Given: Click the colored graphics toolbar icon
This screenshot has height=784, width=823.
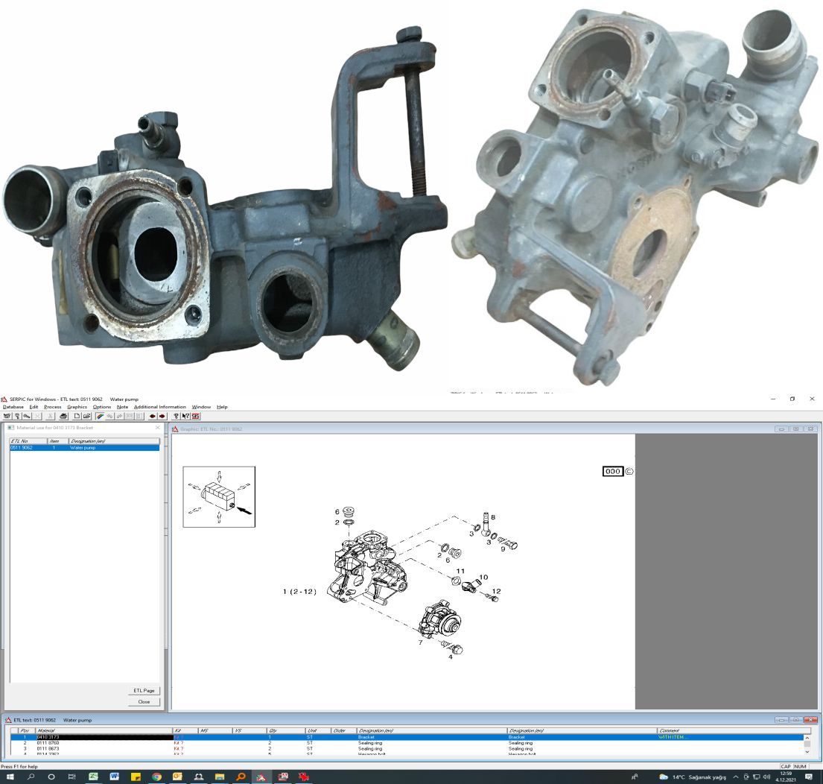Looking at the screenshot, I should pyautogui.click(x=100, y=416).
